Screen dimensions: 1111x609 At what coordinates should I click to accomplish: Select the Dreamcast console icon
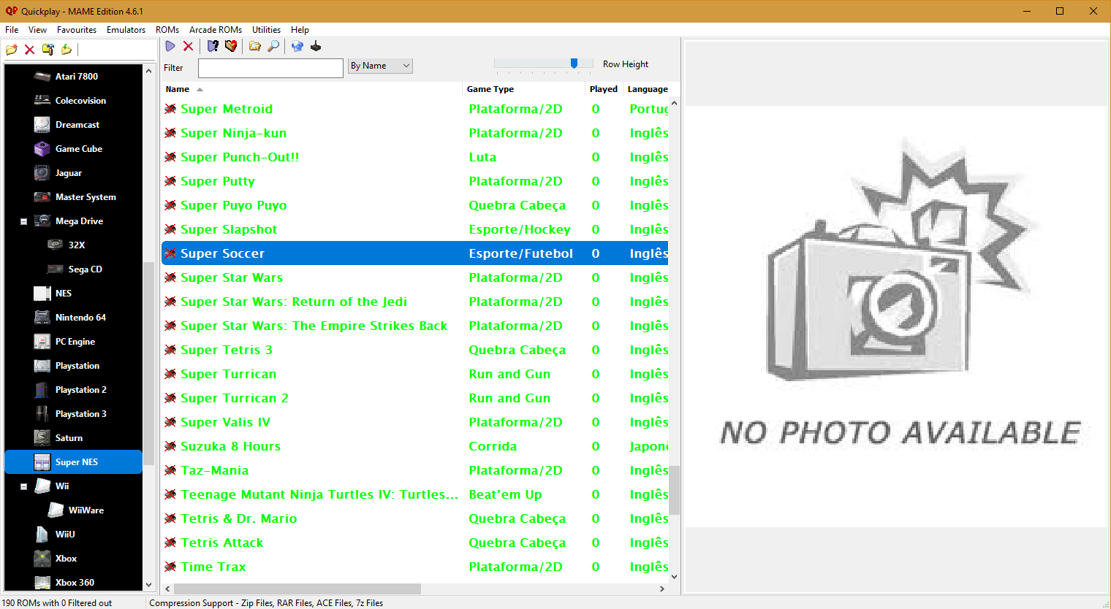42,124
